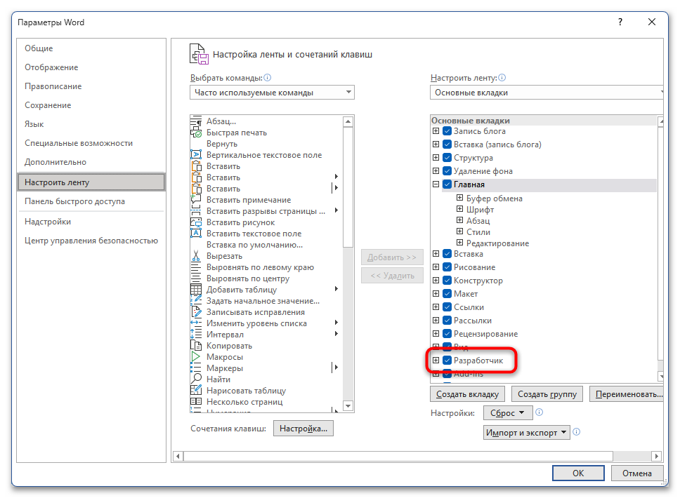This screenshot has width=680, height=498.
Task: Click the Создать вкладку button
Action: point(467,394)
